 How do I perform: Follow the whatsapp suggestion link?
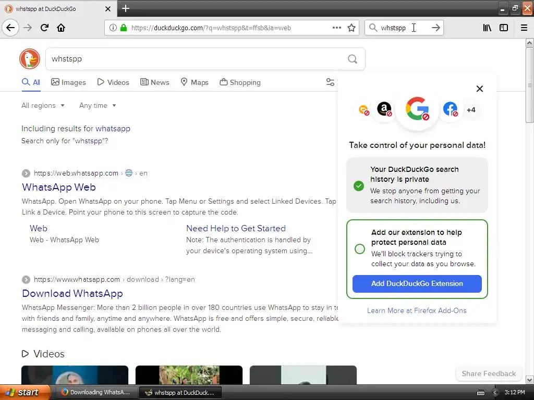(113, 129)
